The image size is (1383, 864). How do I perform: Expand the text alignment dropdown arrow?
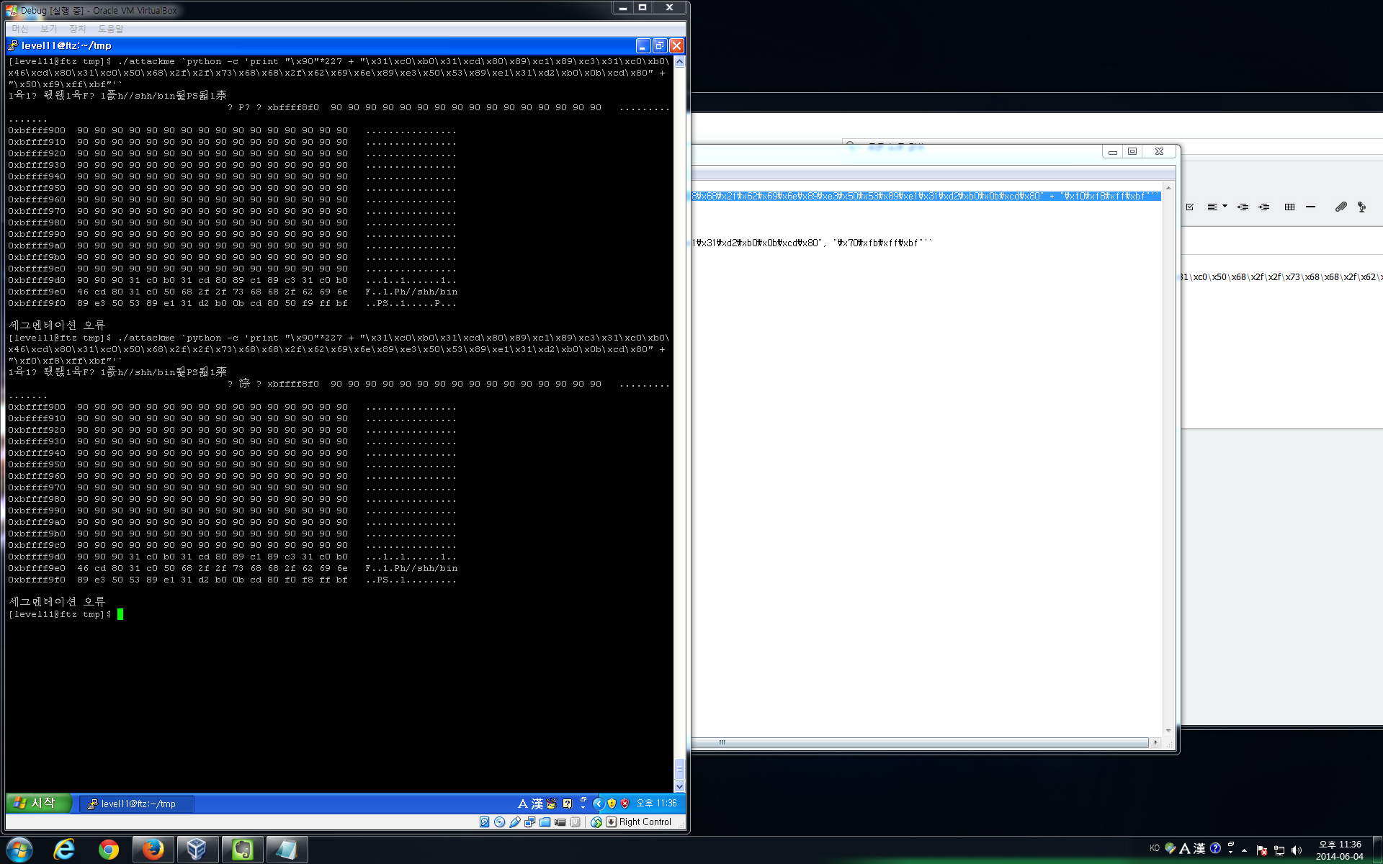tap(1225, 207)
